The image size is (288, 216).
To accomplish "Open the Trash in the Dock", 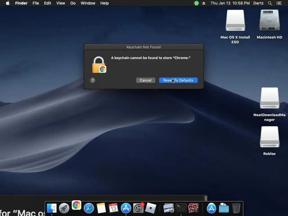I will [236, 208].
